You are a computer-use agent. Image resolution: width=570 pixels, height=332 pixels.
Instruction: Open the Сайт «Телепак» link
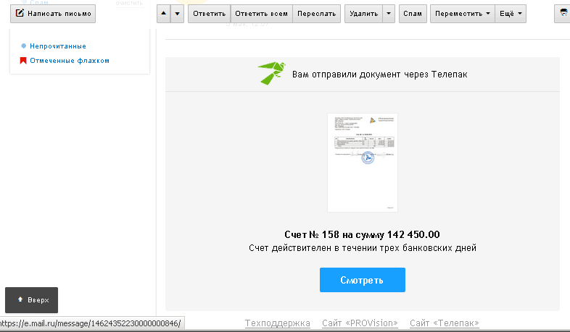445,323
